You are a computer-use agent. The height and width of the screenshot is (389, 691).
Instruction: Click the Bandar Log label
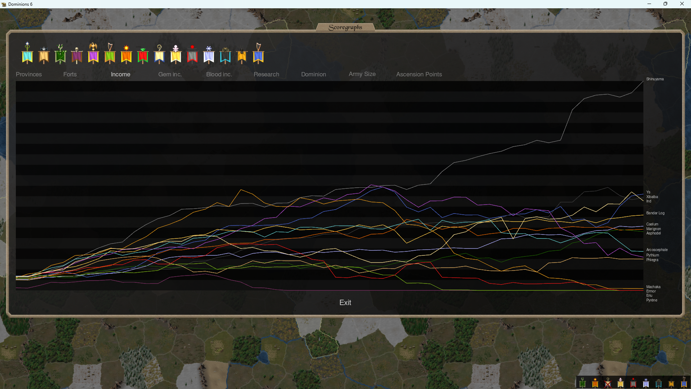coord(655,213)
